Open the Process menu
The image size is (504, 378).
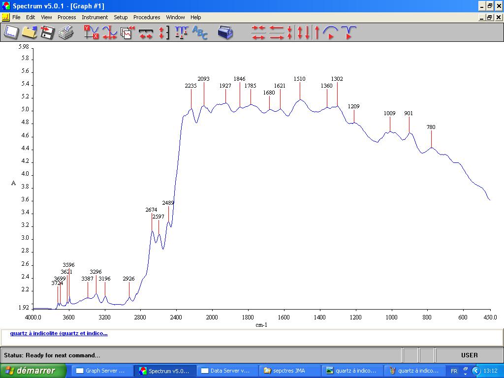(x=66, y=17)
